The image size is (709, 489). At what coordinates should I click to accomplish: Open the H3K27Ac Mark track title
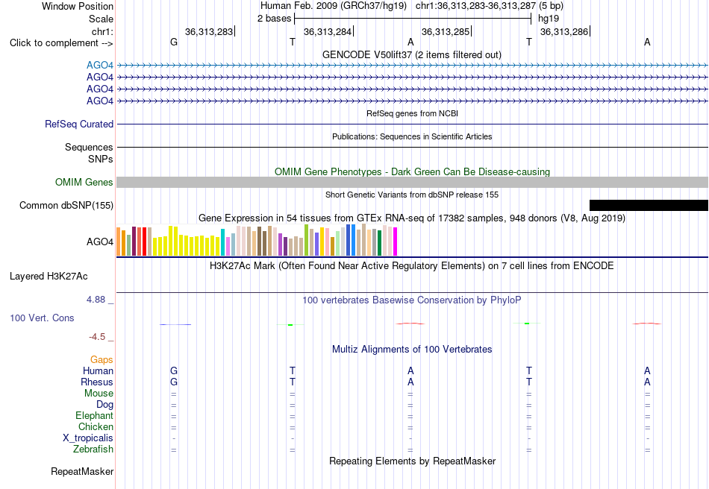point(412,265)
